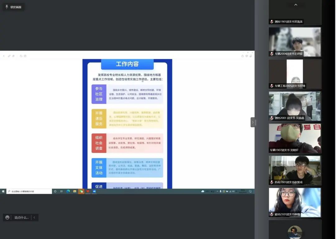
Task: Click the WeChat icon on the taskbar
Action: coord(81,191)
